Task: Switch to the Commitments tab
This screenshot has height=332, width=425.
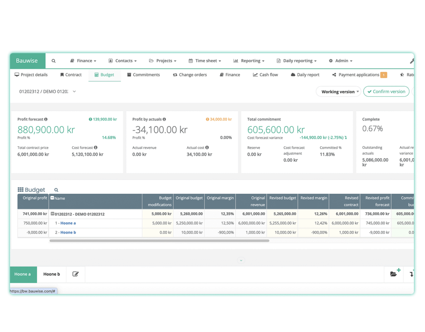Action: click(x=143, y=75)
